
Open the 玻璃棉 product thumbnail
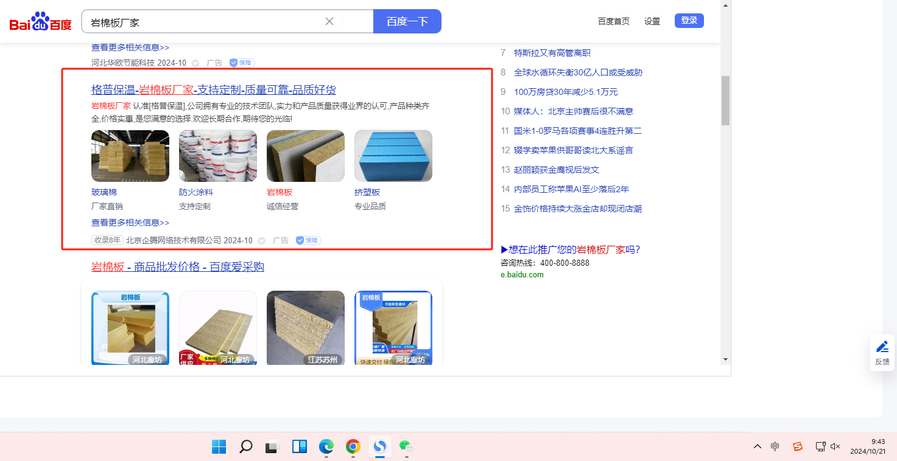[130, 156]
